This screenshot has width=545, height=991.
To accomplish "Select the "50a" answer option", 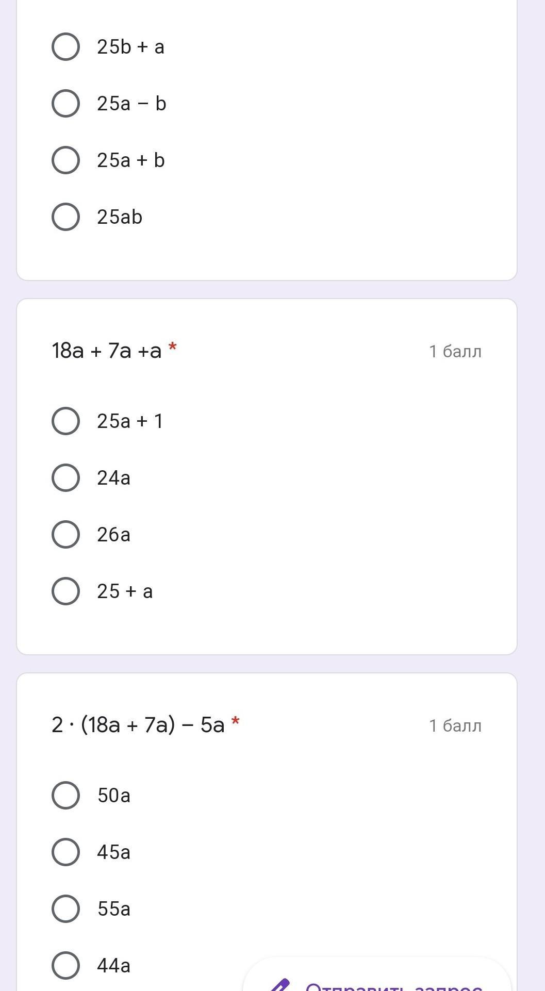I will click(65, 796).
